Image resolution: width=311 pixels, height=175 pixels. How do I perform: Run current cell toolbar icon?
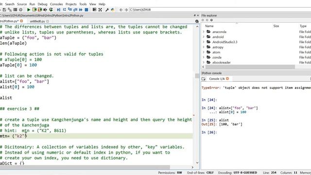[35, 10]
